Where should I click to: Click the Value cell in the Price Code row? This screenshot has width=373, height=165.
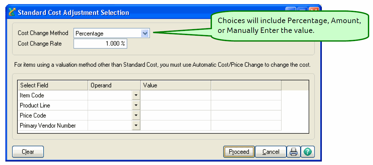point(176,115)
